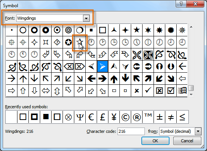This screenshot has height=151, width=207.
Task: Insert the recently used plus-minus sign
Action: pyautogui.click(x=159, y=117)
